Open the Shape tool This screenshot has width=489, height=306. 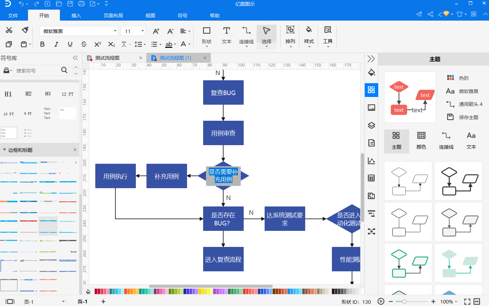click(x=207, y=35)
